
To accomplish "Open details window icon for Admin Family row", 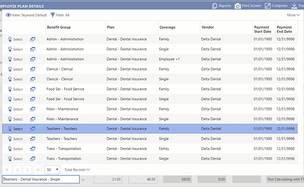I will pyautogui.click(x=33, y=39).
